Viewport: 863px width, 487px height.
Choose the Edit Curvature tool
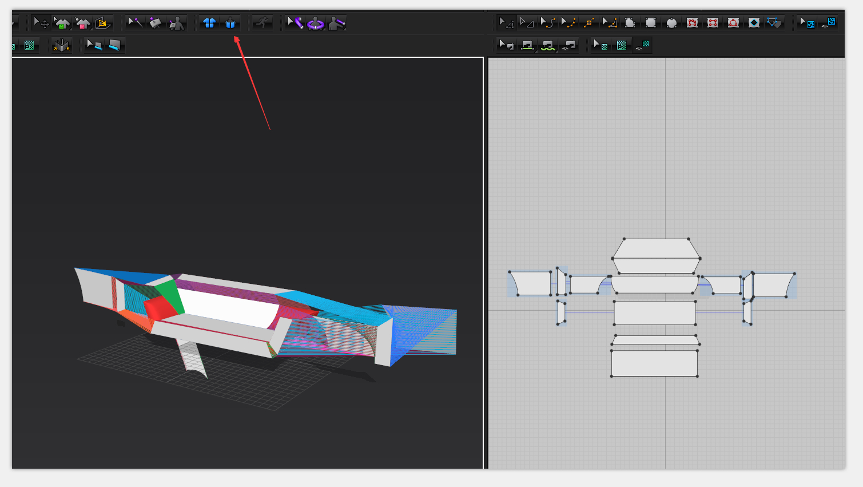[x=547, y=23]
